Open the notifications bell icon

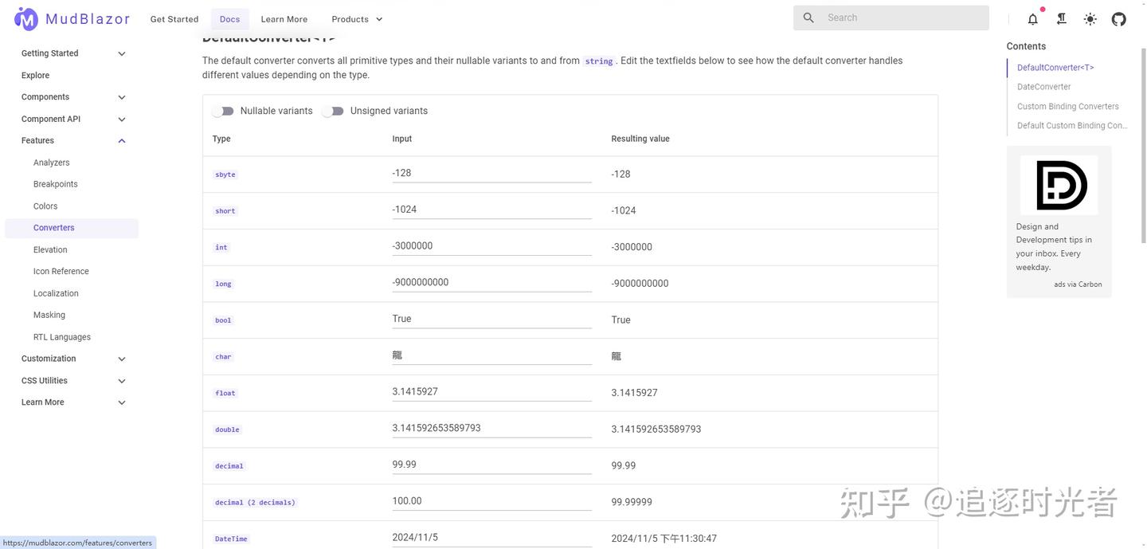(x=1033, y=19)
